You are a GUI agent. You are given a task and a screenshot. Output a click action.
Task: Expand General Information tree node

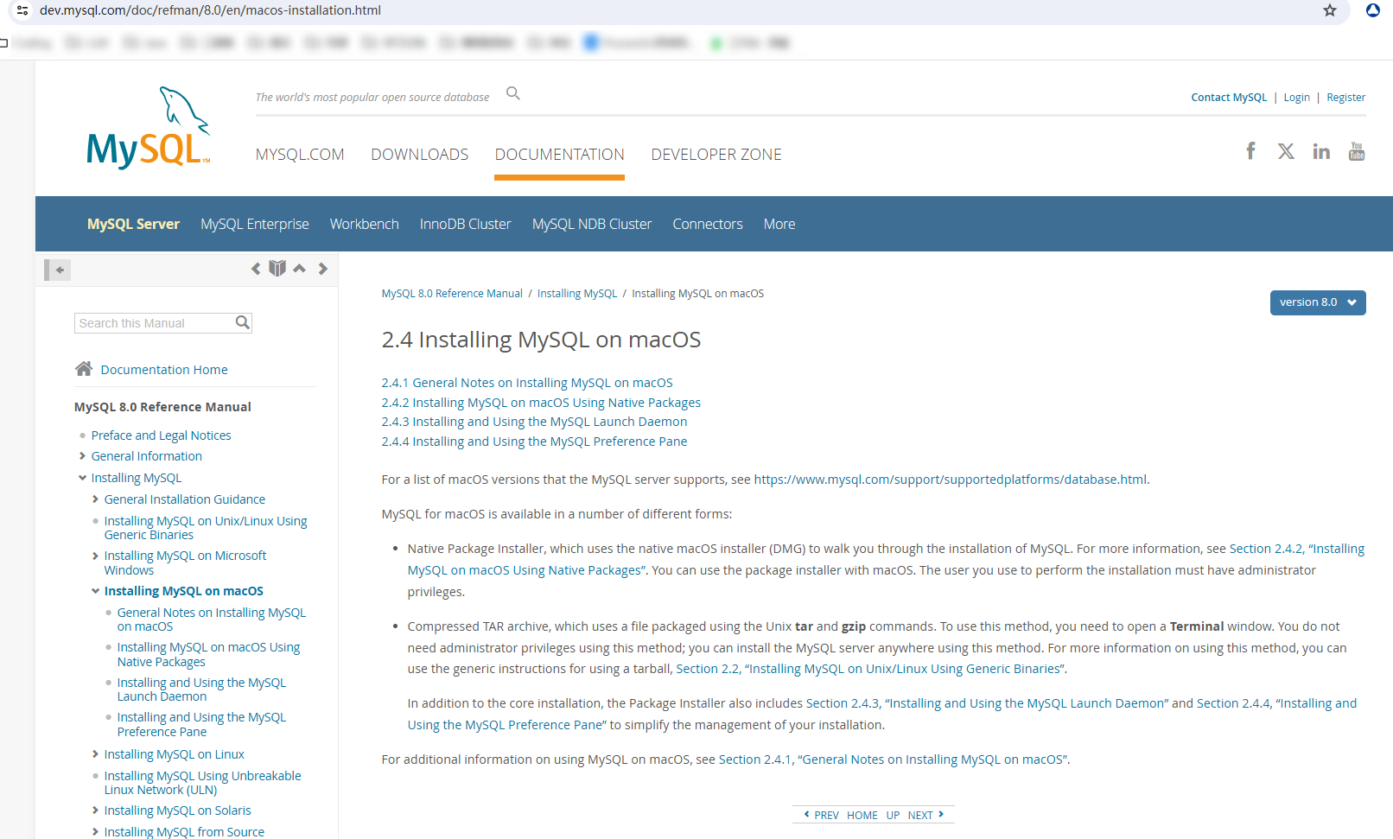click(x=82, y=456)
